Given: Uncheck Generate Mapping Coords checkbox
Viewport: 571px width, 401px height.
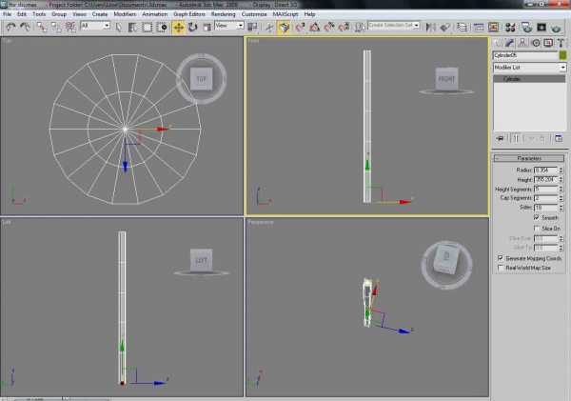Looking at the screenshot, I should (x=501, y=258).
